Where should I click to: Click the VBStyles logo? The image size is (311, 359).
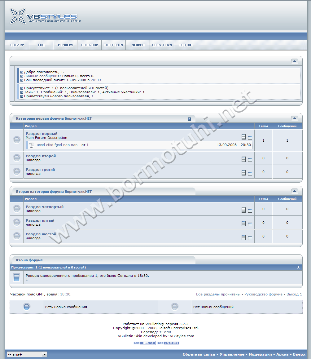pos(45,16)
